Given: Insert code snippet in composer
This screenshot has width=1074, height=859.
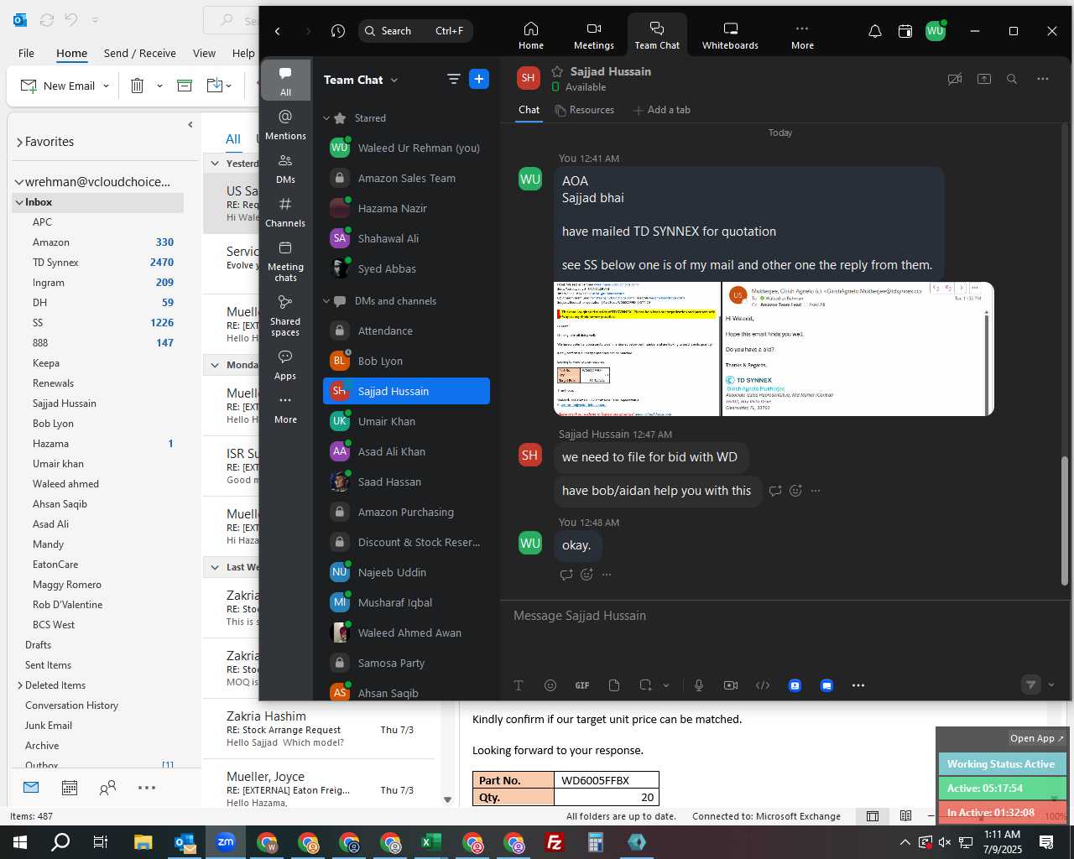Looking at the screenshot, I should click(763, 685).
